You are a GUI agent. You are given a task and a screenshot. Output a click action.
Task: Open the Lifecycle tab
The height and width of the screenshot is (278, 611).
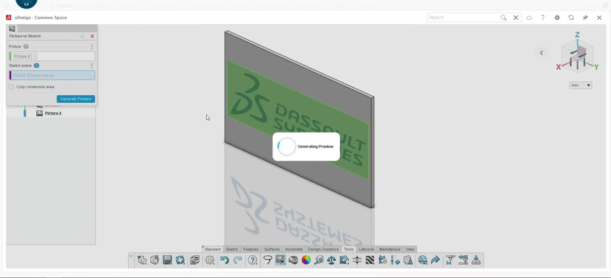pyautogui.click(x=367, y=249)
